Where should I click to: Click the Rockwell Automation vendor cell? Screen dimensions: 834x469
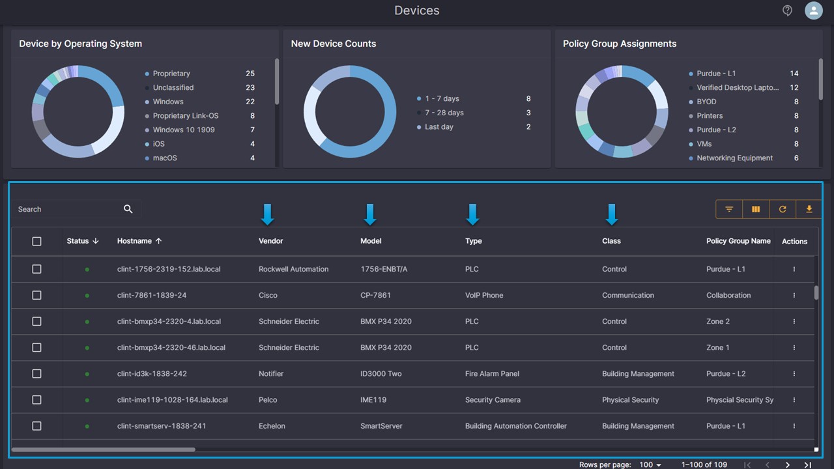pos(293,269)
